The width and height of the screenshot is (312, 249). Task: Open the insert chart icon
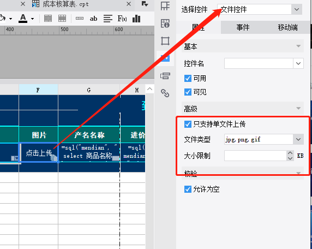pyautogui.click(x=136, y=19)
